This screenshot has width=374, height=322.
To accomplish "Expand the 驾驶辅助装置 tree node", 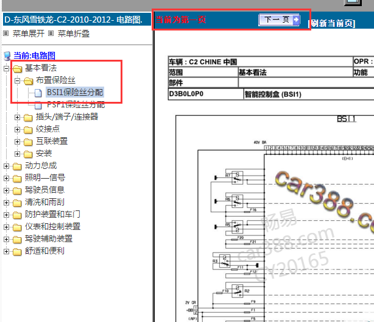I will pos(7,239).
